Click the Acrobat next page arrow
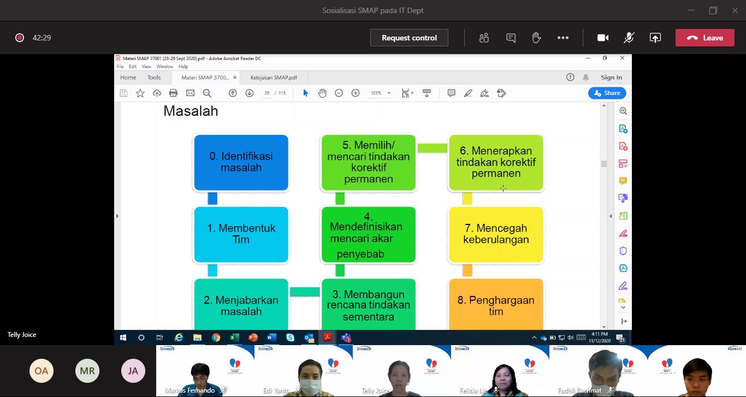 pos(250,93)
